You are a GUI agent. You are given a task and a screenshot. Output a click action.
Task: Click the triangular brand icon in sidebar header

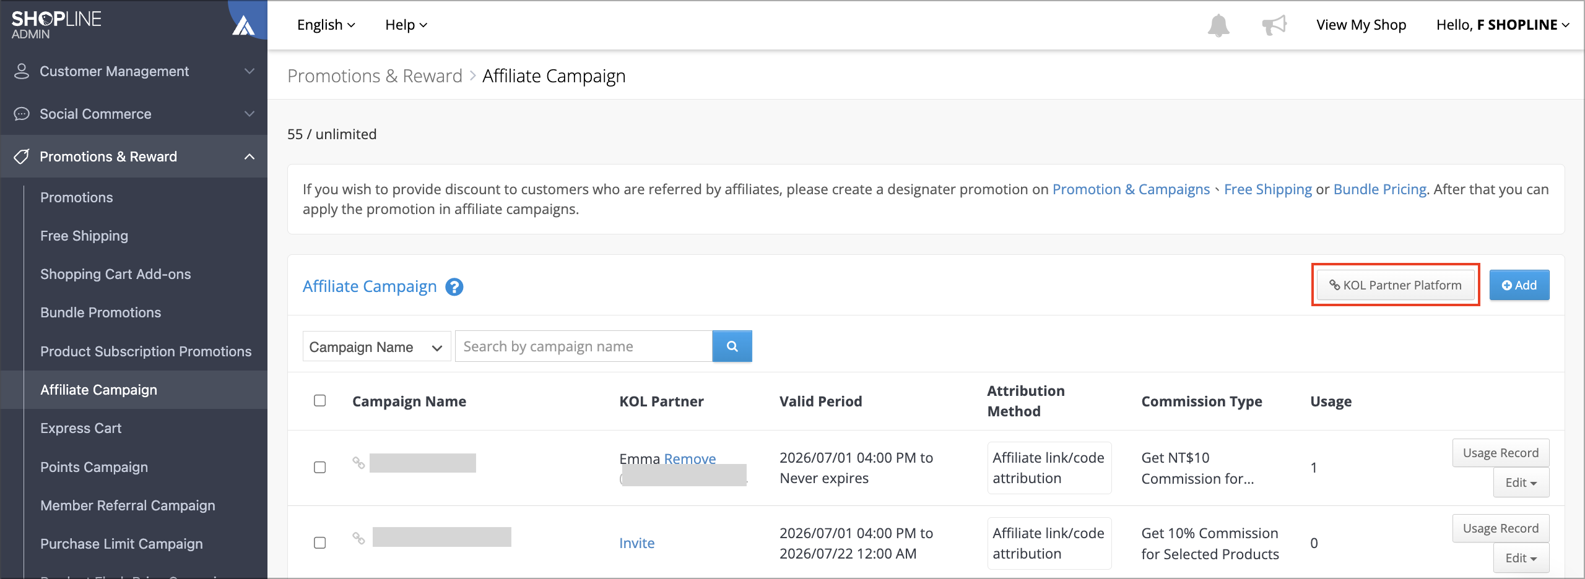coord(243,26)
